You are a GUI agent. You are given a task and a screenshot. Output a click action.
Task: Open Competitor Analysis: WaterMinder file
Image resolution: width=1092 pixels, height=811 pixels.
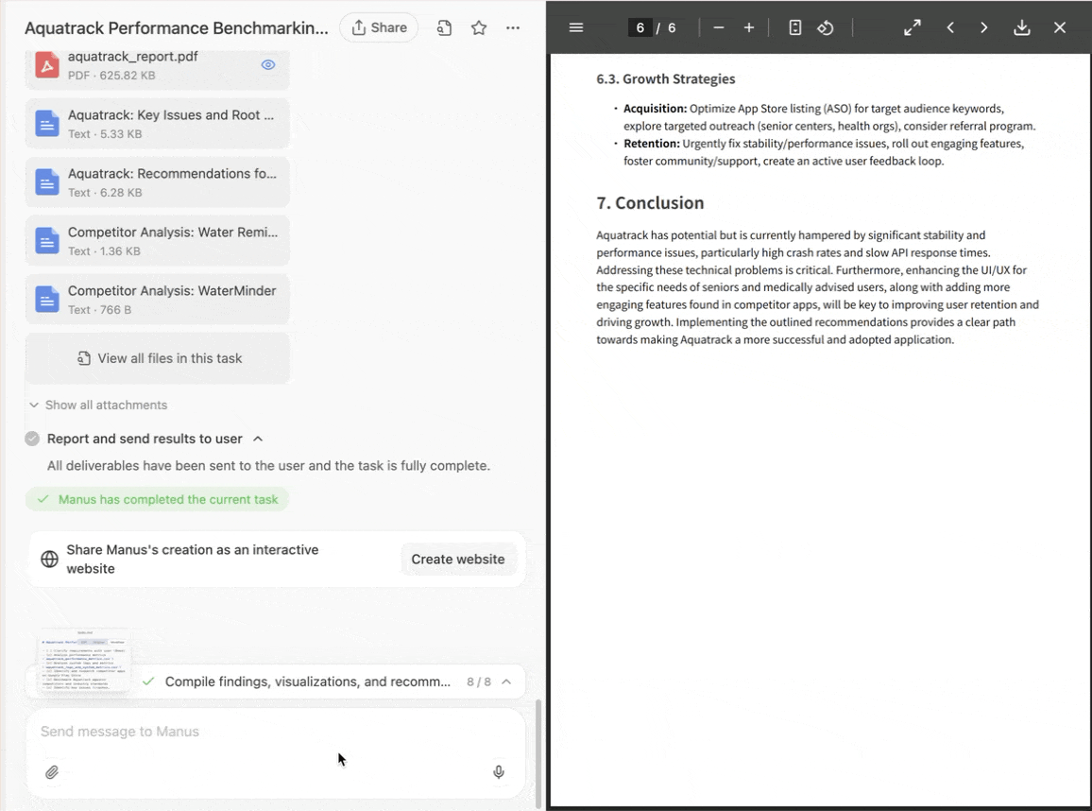tap(158, 299)
